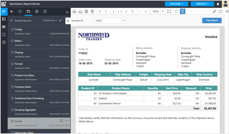229x134 pixels.
Task: Go to the last page
Action: (132, 11)
